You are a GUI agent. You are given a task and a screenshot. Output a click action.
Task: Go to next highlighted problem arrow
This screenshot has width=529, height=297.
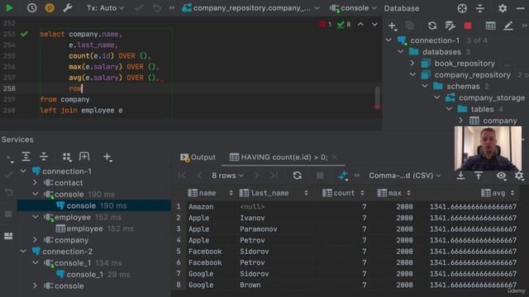pos(374,24)
